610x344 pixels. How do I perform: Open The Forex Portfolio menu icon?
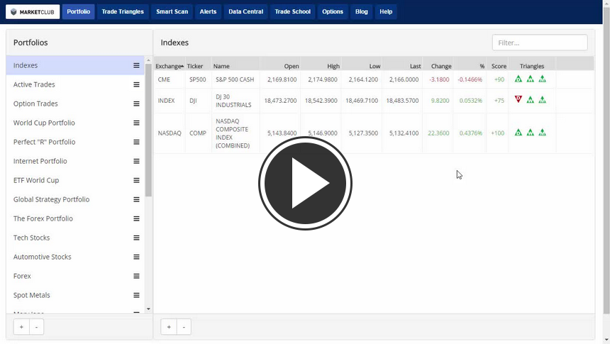136,218
